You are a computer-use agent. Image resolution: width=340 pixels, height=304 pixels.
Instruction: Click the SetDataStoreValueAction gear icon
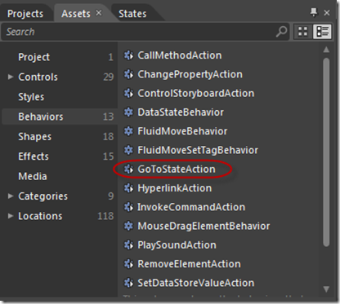(x=128, y=283)
